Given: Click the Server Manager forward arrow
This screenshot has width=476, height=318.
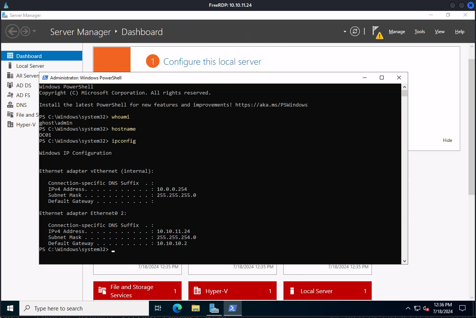Looking at the screenshot, I should click(25, 31).
